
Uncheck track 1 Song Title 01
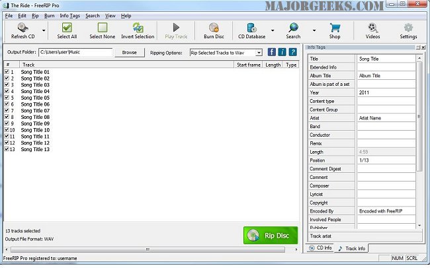[7, 72]
